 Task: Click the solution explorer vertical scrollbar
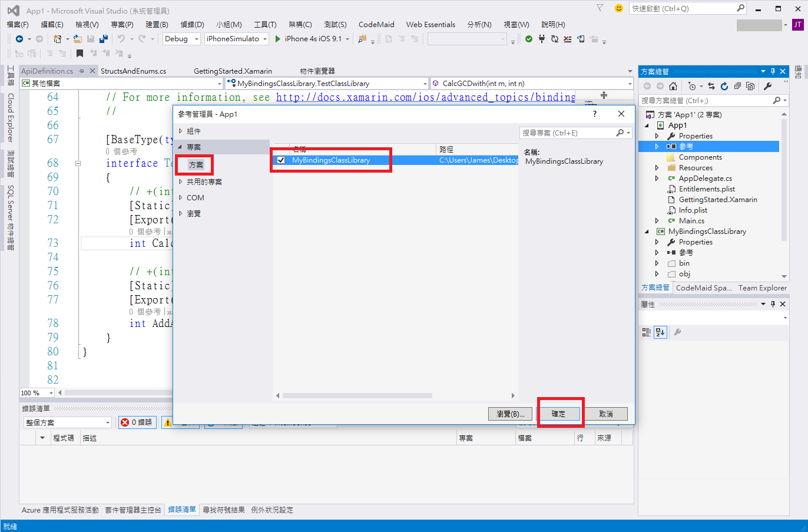pos(784,180)
